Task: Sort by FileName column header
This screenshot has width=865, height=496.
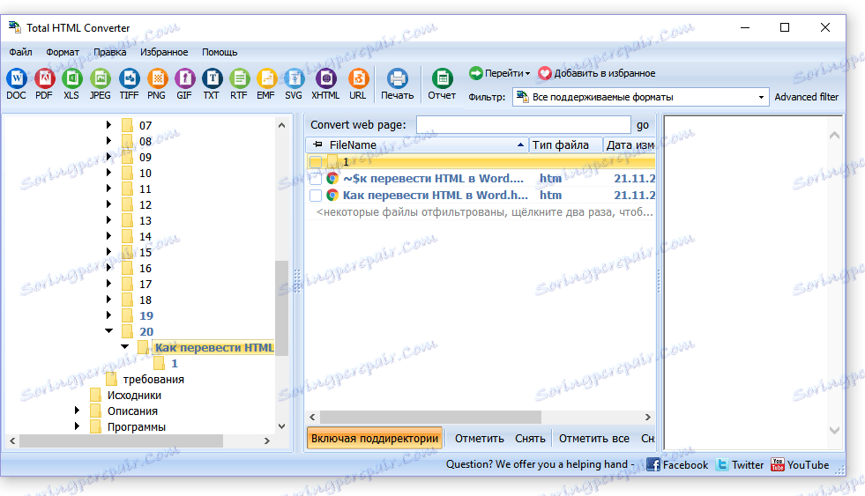Action: tap(416, 145)
